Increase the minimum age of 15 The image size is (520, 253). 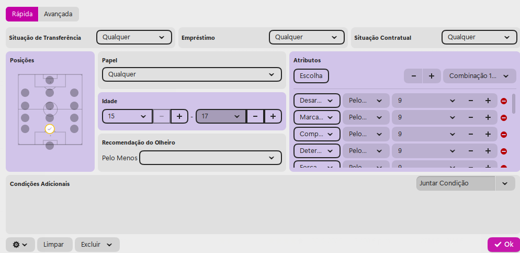[x=179, y=116]
